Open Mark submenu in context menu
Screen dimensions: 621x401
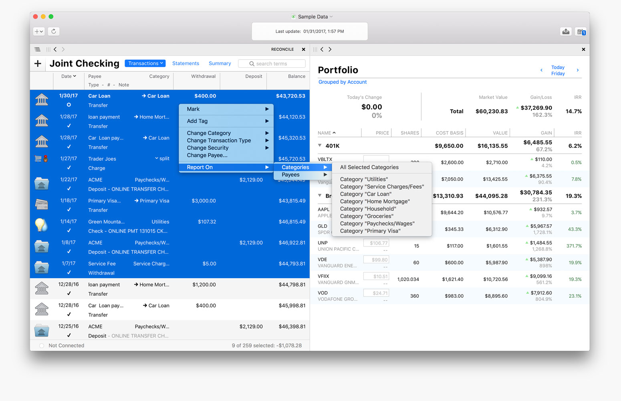click(x=226, y=109)
